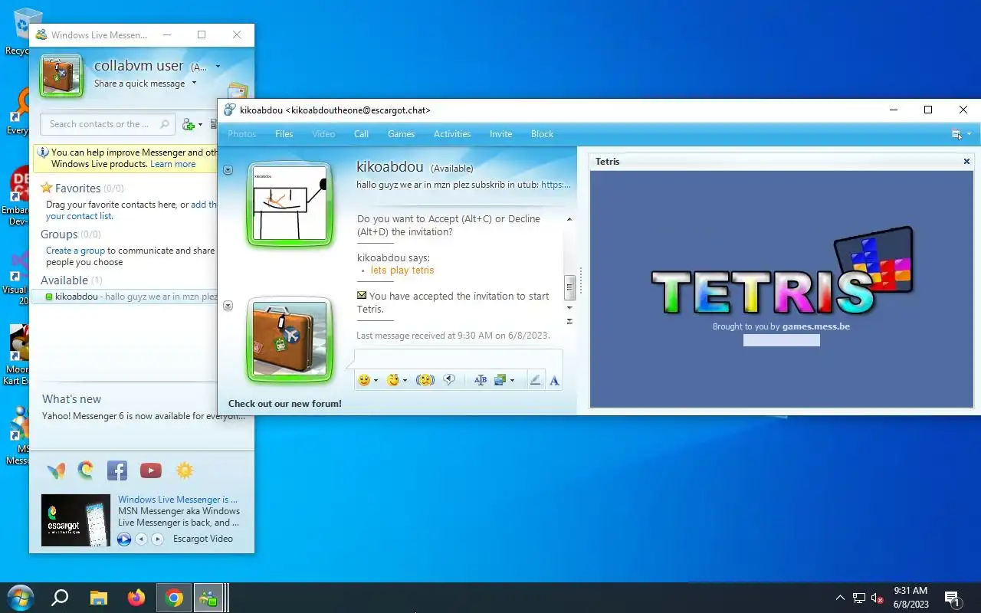
Task: Open File Explorer from the taskbar
Action: [99, 598]
